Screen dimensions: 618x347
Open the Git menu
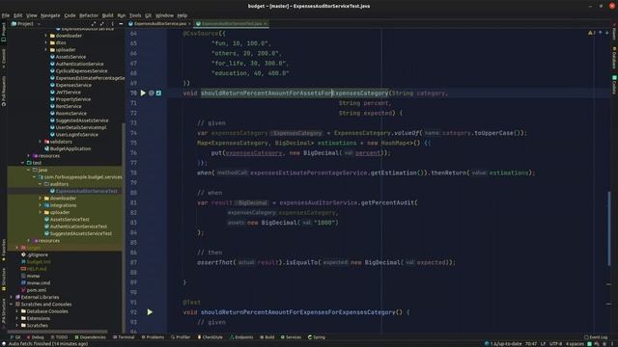(148, 15)
